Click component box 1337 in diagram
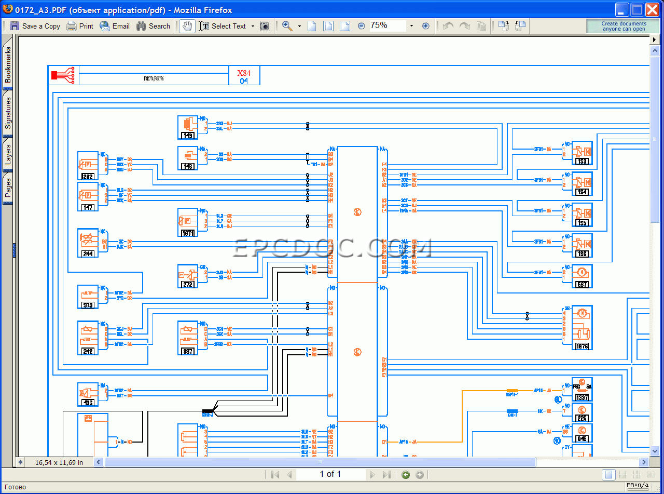This screenshot has width=664, height=494. 582,390
